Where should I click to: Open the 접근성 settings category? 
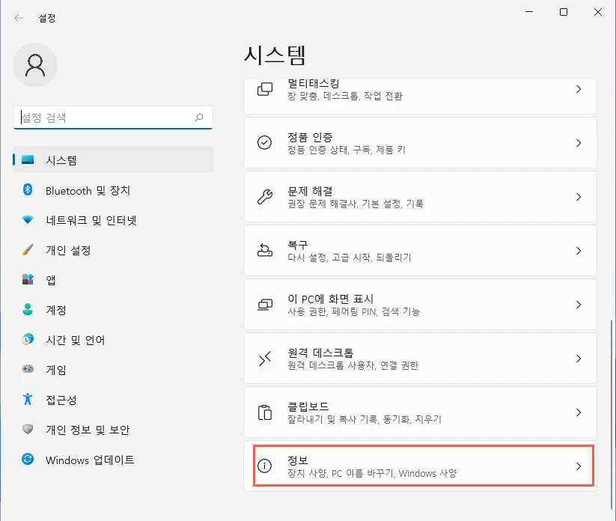click(113, 399)
